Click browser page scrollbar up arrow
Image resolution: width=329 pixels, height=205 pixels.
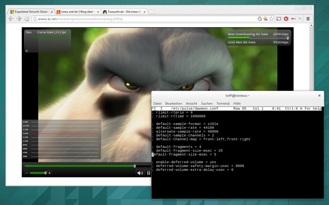pyautogui.click(x=312, y=25)
